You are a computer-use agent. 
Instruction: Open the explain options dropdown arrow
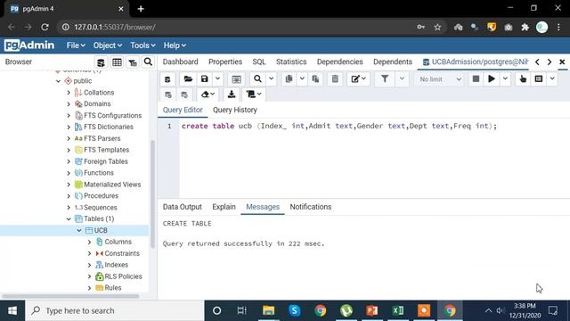[x=552, y=79]
